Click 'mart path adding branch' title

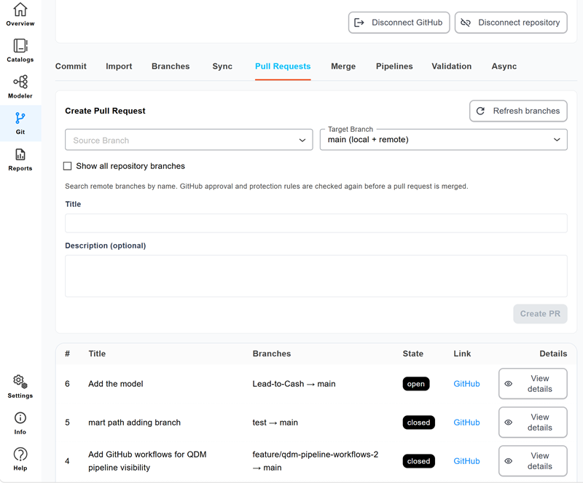134,423
